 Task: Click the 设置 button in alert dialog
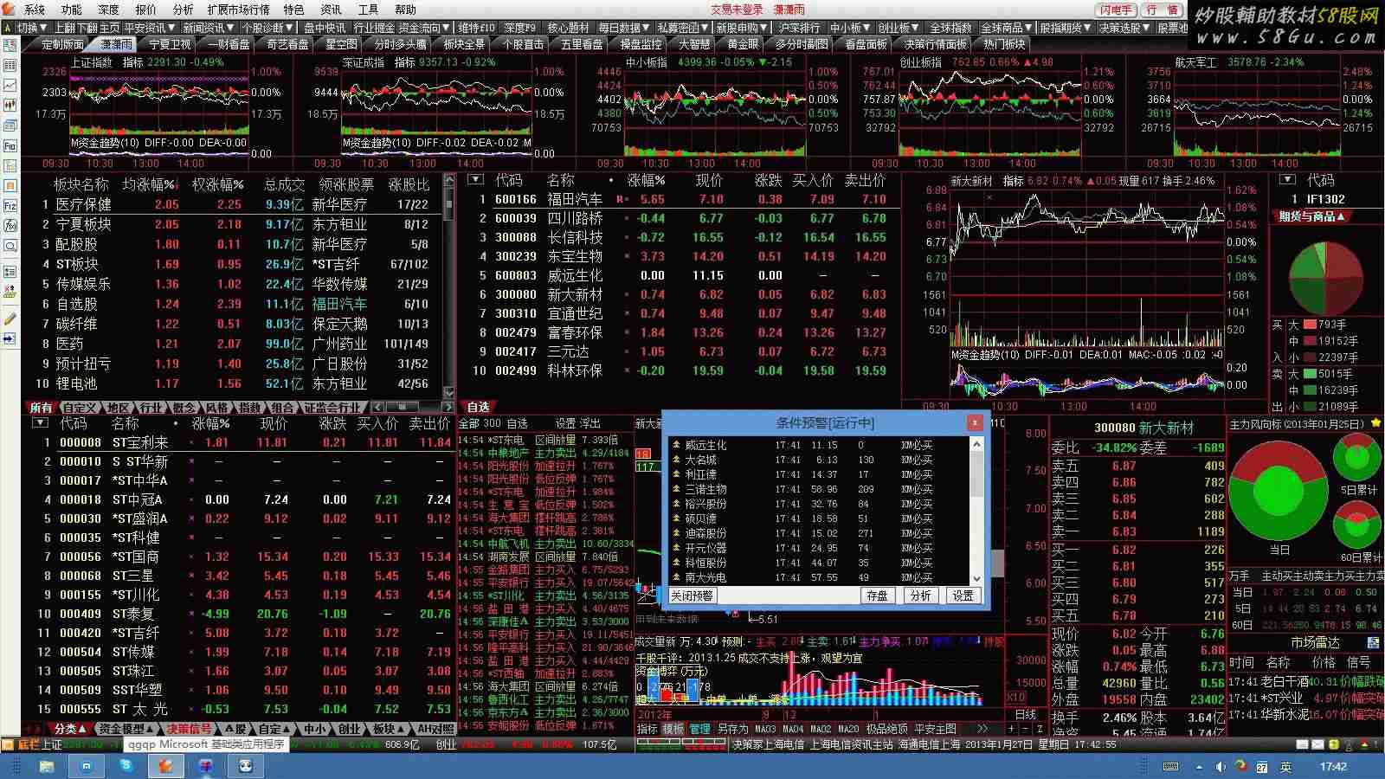963,596
